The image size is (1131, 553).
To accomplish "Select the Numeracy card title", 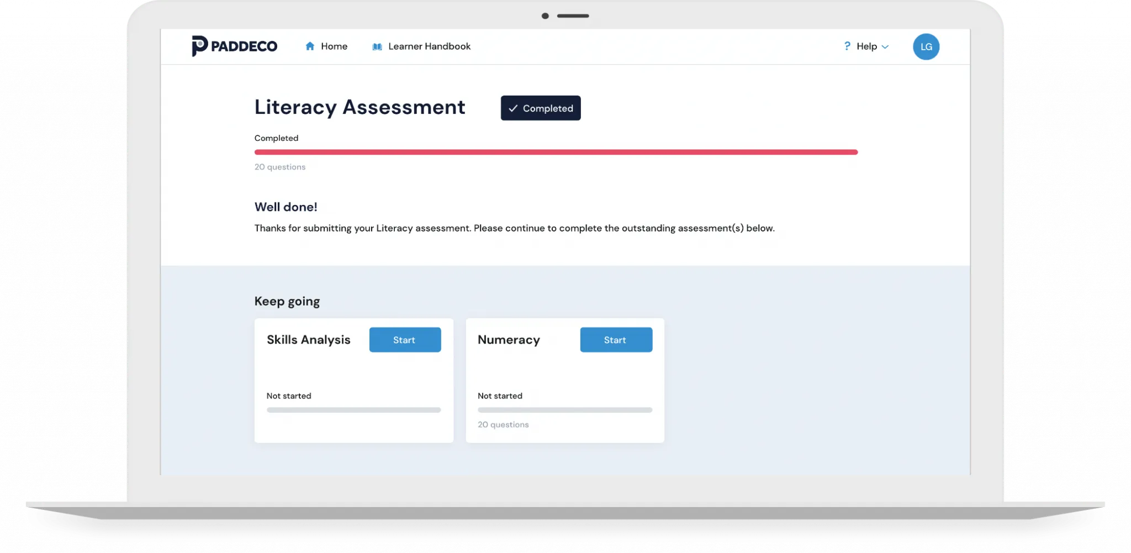I will tap(509, 340).
